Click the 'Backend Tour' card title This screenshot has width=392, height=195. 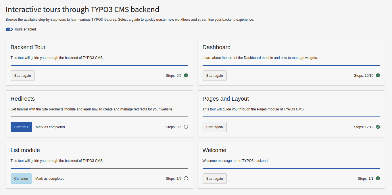(28, 47)
